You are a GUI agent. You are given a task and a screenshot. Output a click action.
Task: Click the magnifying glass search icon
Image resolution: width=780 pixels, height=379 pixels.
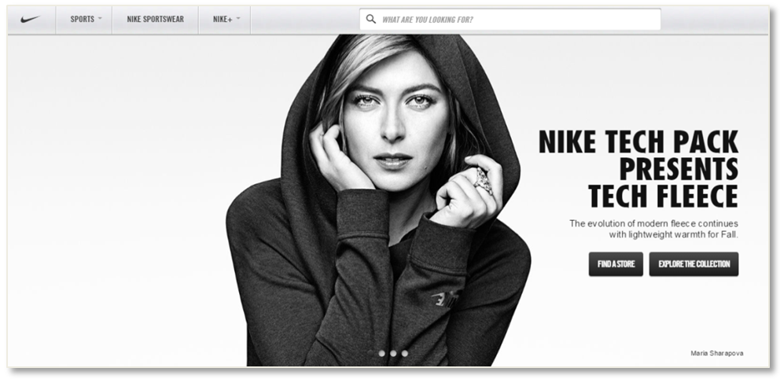[370, 20]
